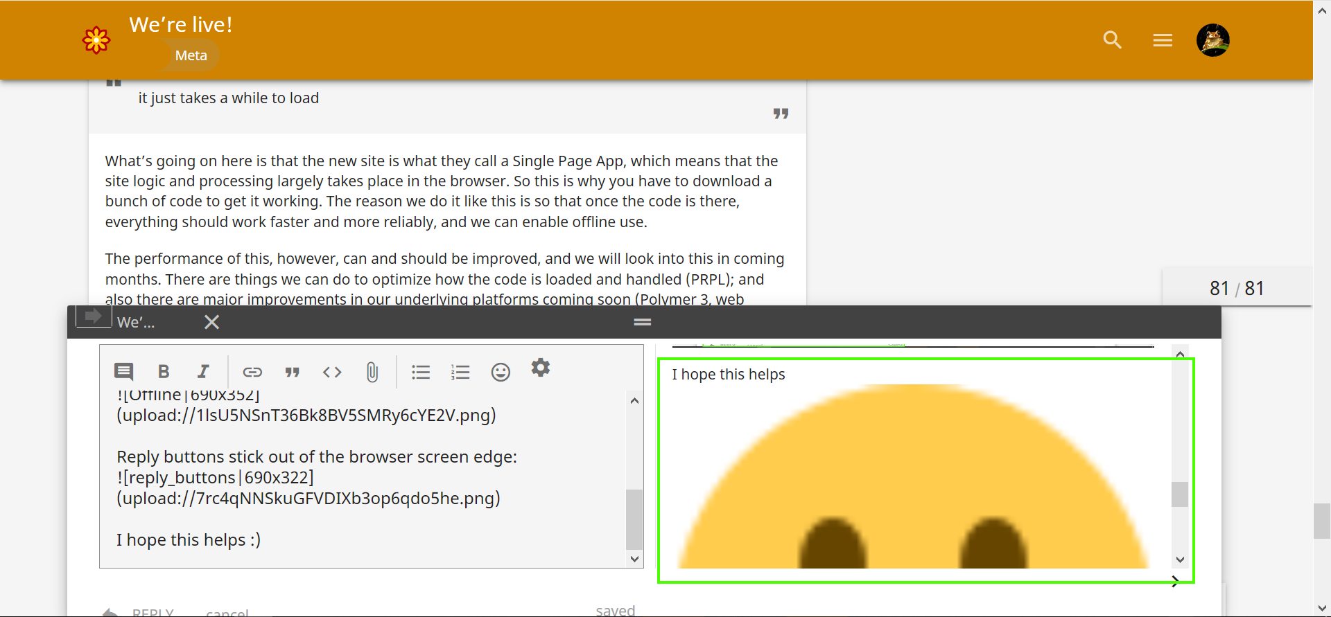Click the page scrollbar up arrow
The image size is (1331, 617).
pyautogui.click(x=1322, y=10)
